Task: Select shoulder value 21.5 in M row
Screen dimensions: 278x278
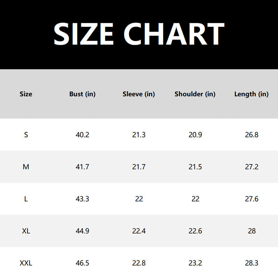Action: [x=195, y=167]
